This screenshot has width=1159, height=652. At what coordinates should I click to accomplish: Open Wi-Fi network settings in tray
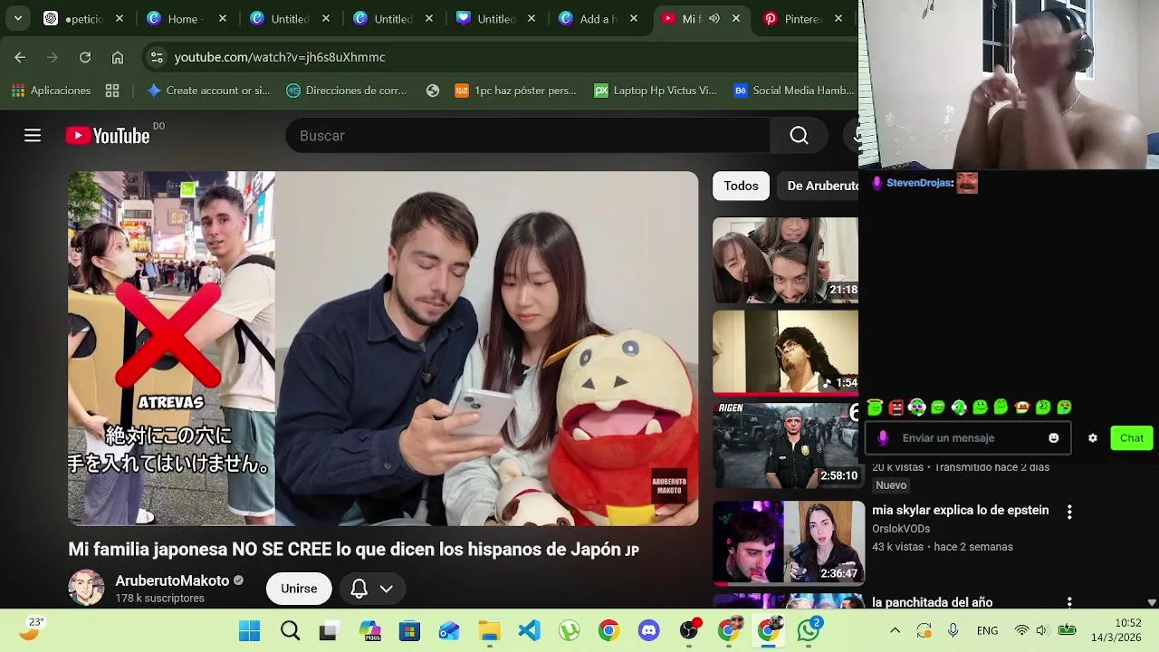pos(1021,630)
